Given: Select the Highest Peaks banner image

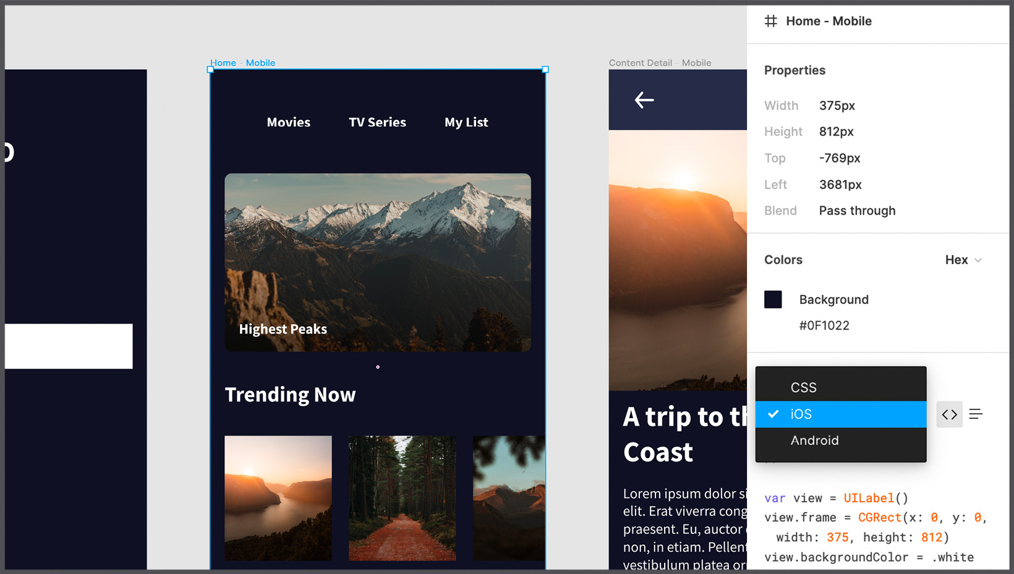Looking at the screenshot, I should point(377,262).
